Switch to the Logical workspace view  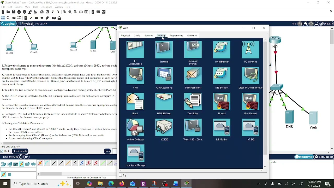click(x=8, y=24)
